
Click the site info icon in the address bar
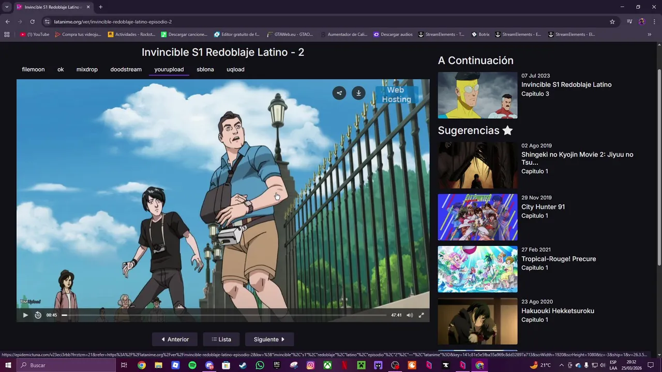tap(48, 22)
